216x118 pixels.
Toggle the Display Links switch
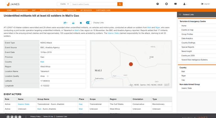coord(89,23)
